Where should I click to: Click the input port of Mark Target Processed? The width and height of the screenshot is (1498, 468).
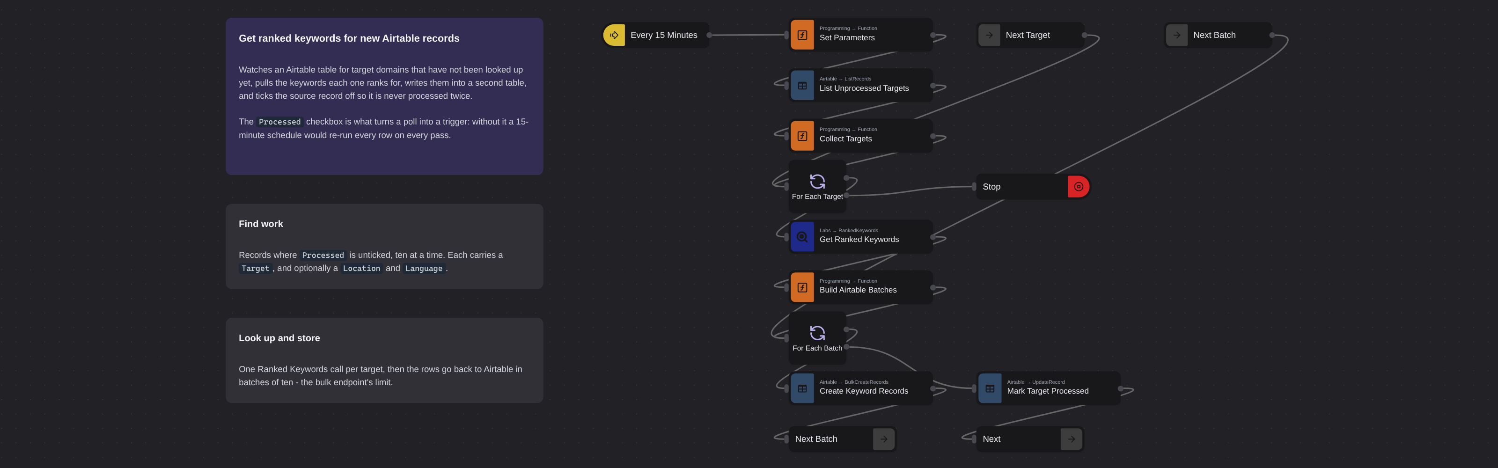point(974,388)
